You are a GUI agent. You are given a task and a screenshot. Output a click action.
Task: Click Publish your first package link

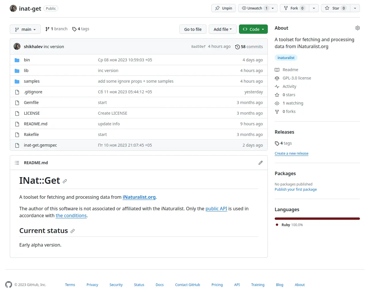point(296,189)
